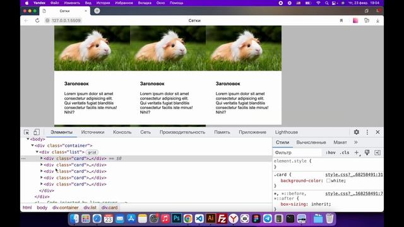Open DevTools three-dot customize menu
Image resolution: width=404 pixels, height=227 pixels.
[367, 132]
